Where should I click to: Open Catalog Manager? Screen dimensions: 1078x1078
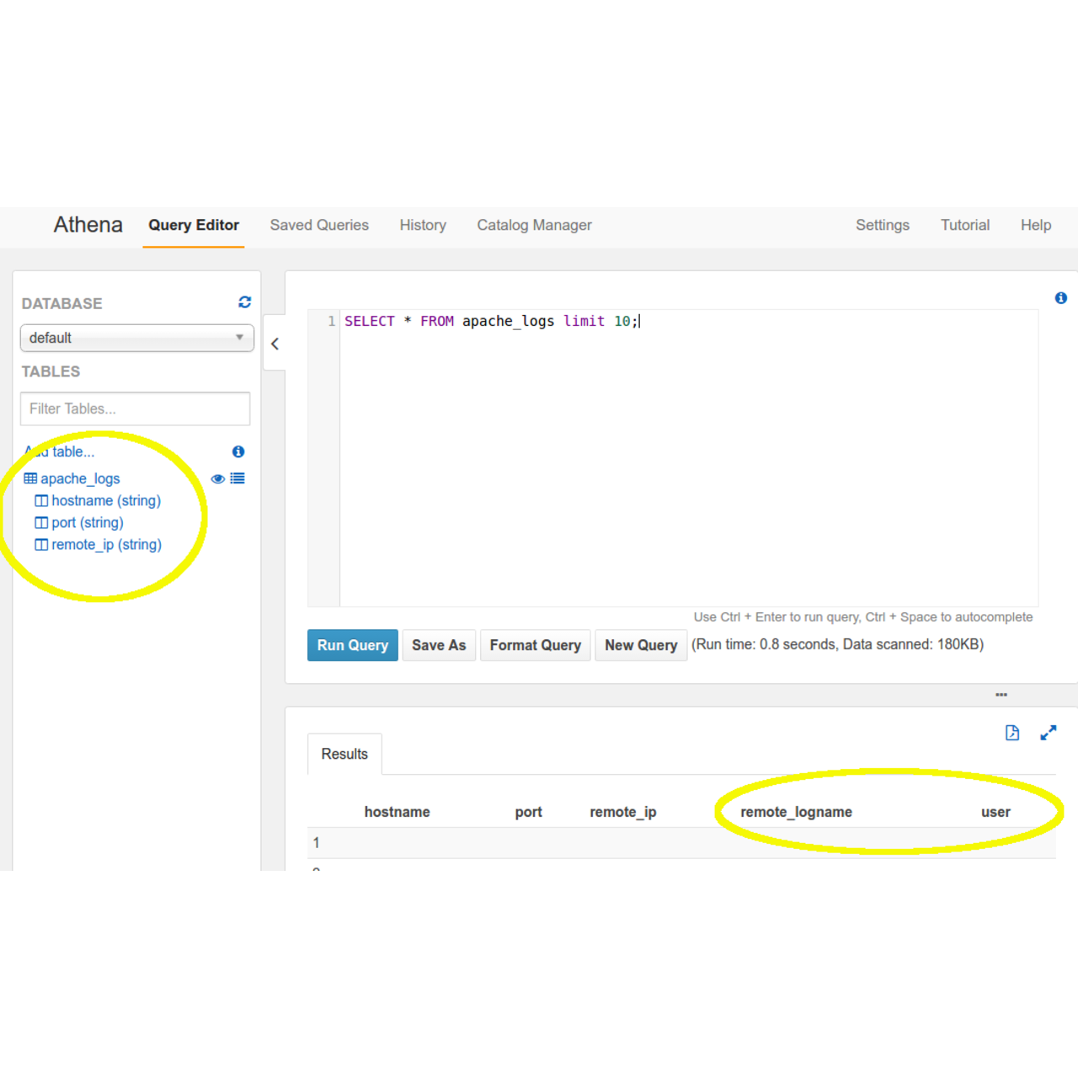pos(534,225)
